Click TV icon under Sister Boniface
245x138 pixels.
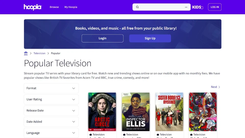pyautogui.click(x=158, y=135)
